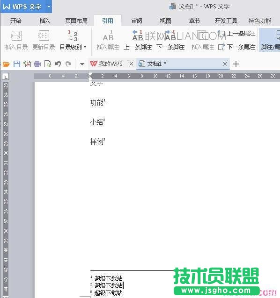Add a new document tab with plus

coord(236,64)
